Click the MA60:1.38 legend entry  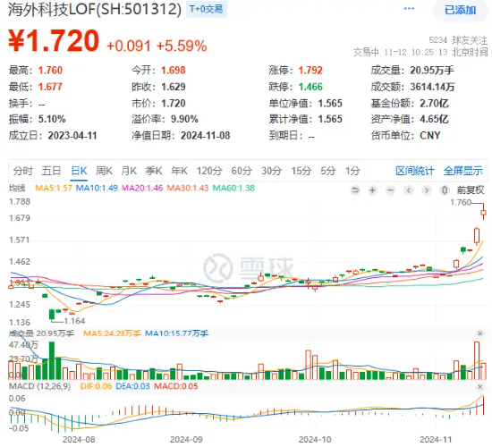click(x=233, y=189)
